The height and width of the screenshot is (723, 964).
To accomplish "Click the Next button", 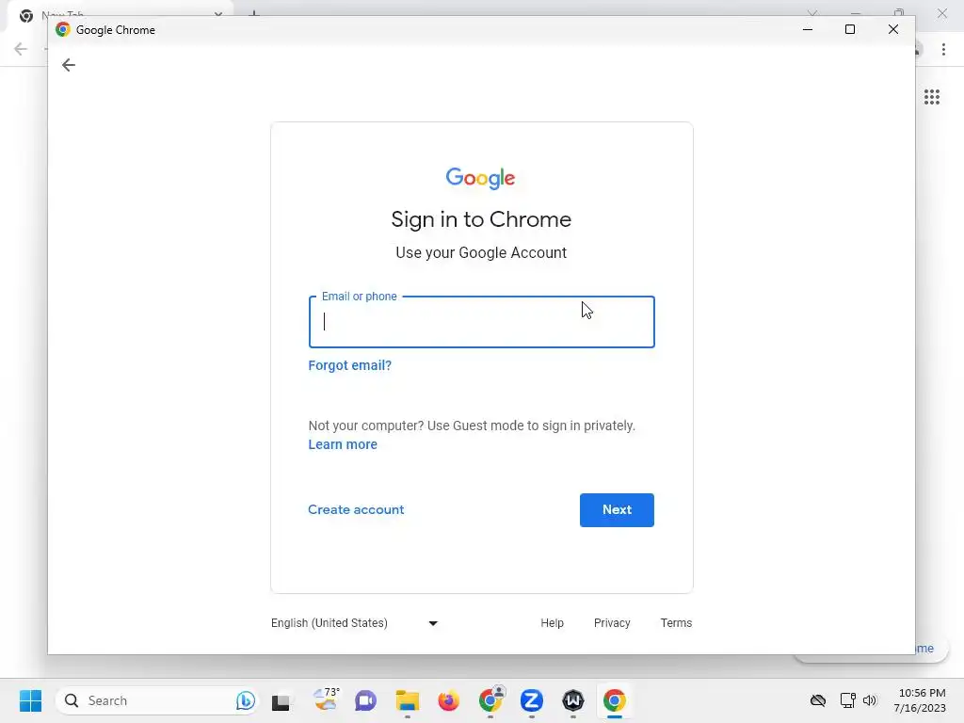I will click(617, 509).
